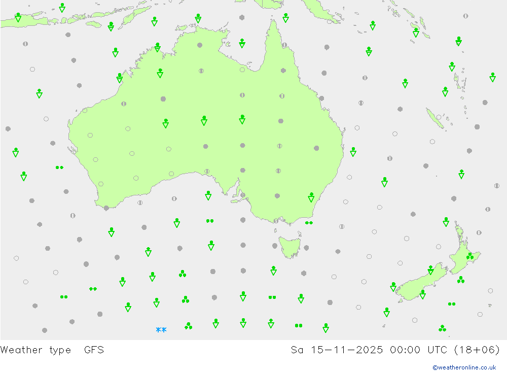Click the blue snow symbol

click(161, 330)
